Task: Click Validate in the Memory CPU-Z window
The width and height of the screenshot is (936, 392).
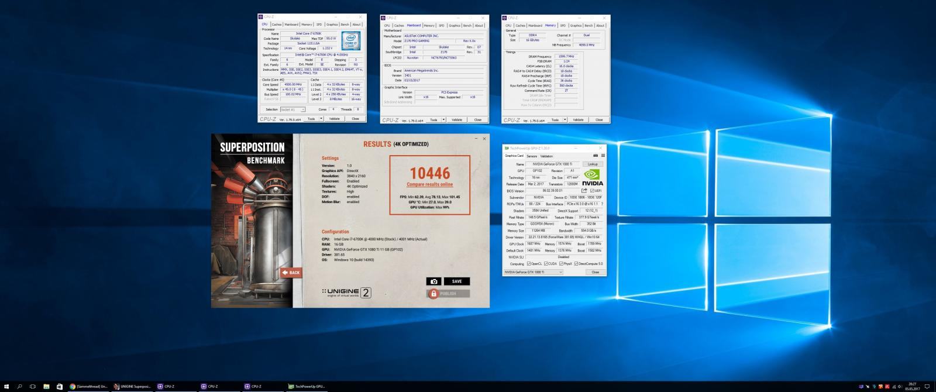Action: pyautogui.click(x=579, y=119)
